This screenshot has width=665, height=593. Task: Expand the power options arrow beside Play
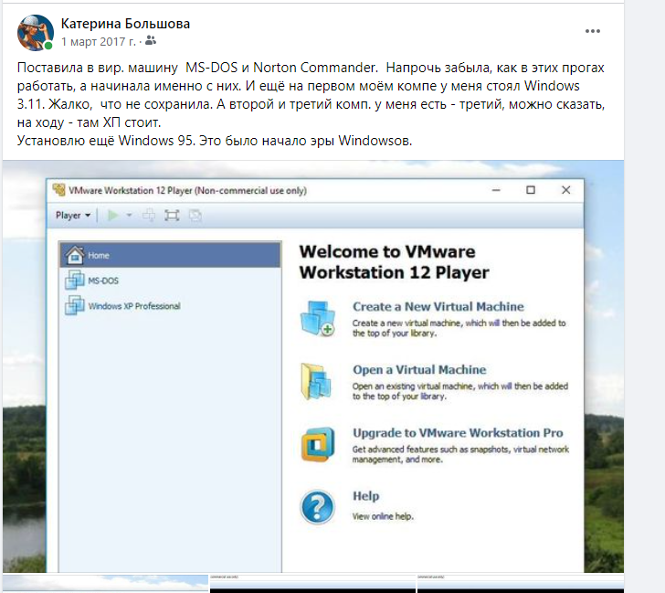(x=129, y=216)
